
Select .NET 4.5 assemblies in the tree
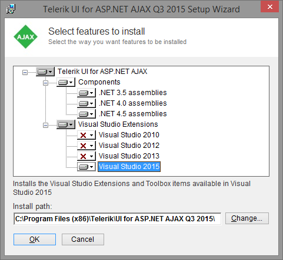tap(133, 114)
